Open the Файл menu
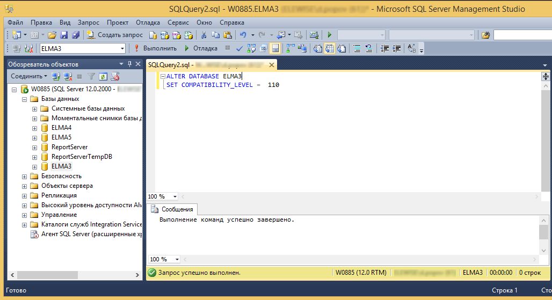The height and width of the screenshot is (300, 552). click(16, 23)
